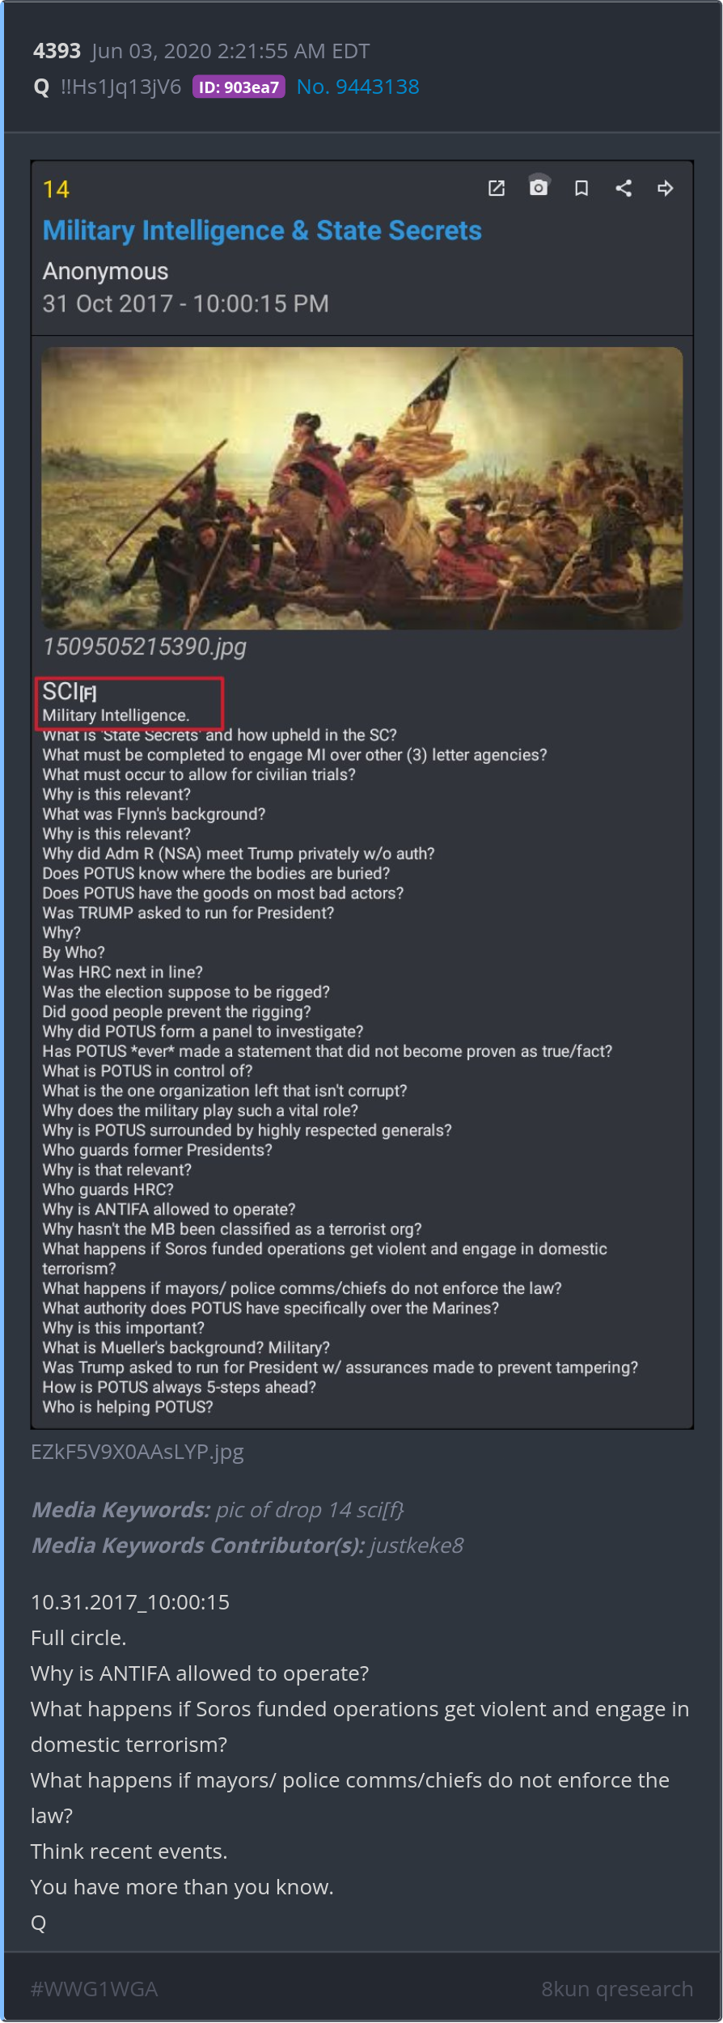
Task: Click the highlighted SCI[F] text
Action: 70,692
